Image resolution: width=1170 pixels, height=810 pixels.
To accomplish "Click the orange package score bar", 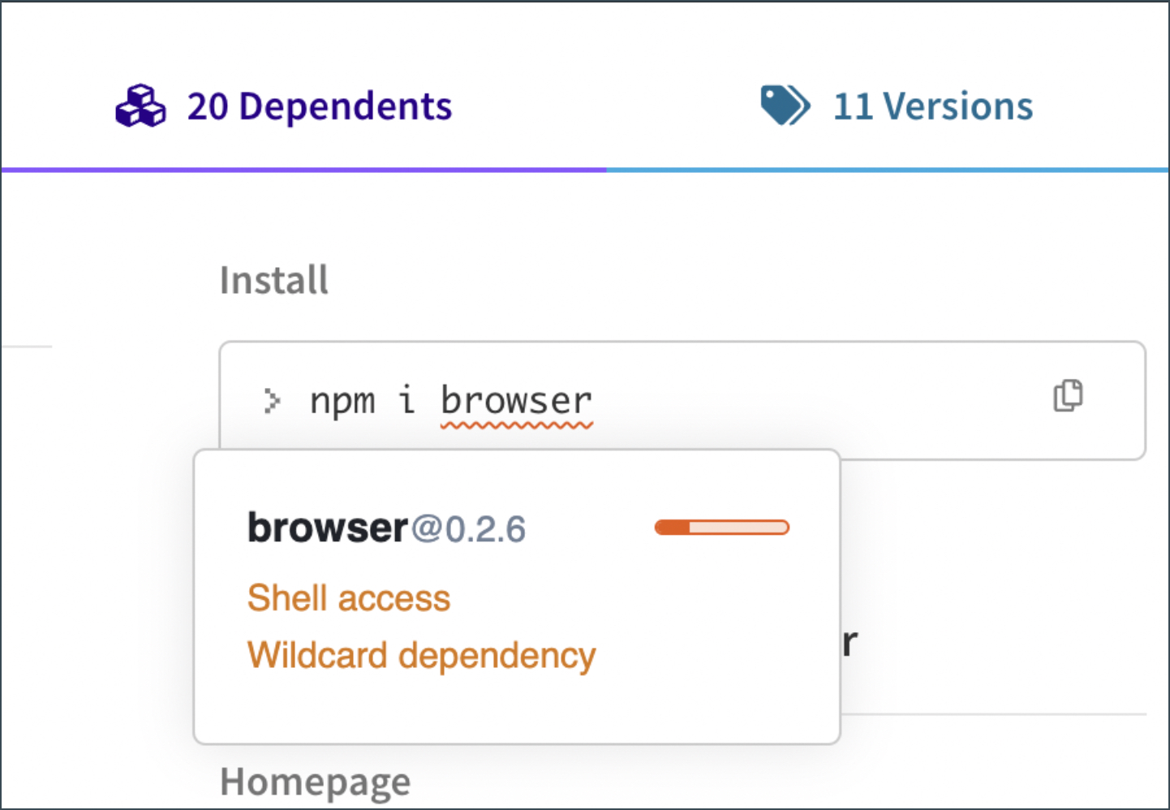I will (x=721, y=528).
